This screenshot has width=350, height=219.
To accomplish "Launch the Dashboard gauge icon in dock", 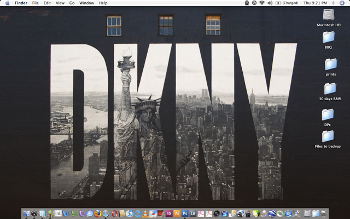I will 34,214.
